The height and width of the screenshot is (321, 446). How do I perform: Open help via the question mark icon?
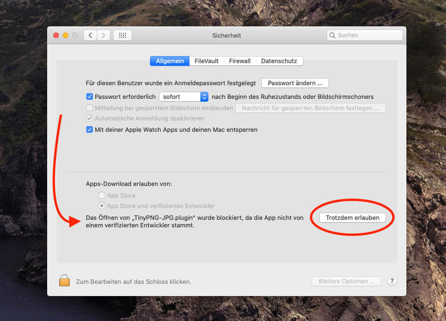point(392,281)
